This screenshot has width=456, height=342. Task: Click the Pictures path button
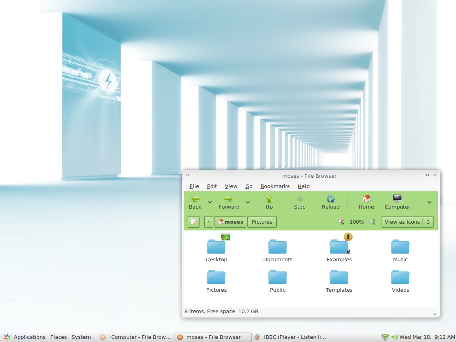point(262,222)
